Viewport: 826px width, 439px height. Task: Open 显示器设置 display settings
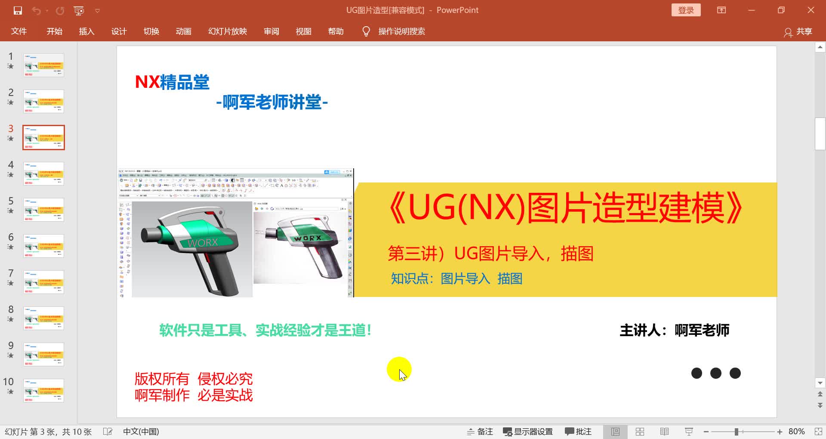point(528,431)
